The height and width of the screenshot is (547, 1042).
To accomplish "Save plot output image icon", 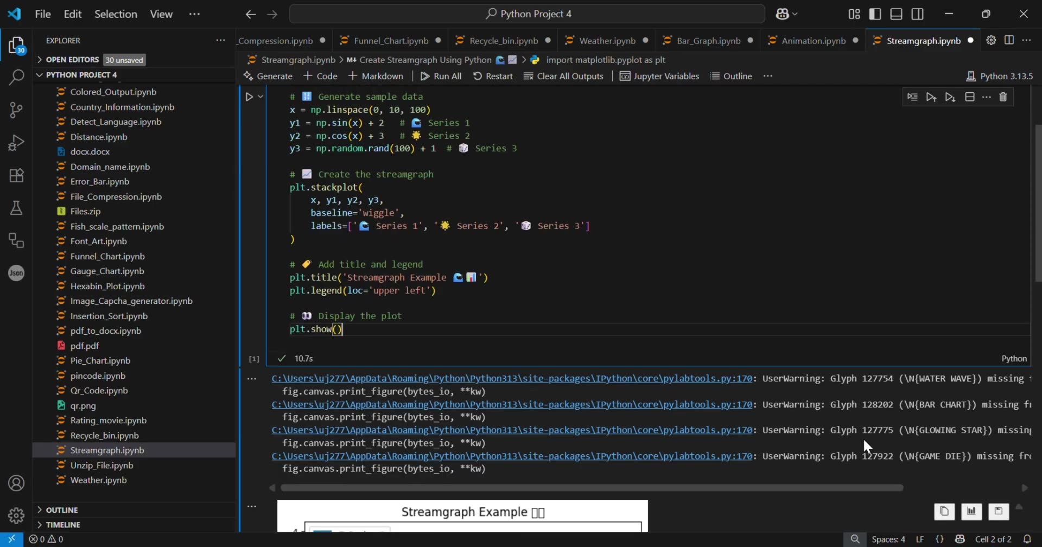I will tap(999, 511).
